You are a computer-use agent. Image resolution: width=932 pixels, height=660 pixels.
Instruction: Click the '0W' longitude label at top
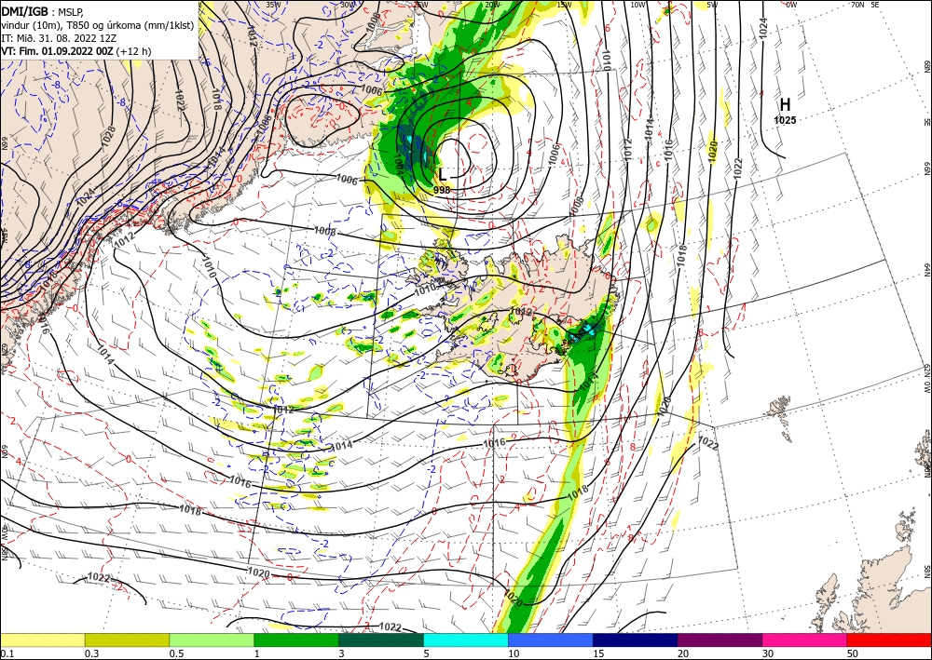click(x=791, y=5)
